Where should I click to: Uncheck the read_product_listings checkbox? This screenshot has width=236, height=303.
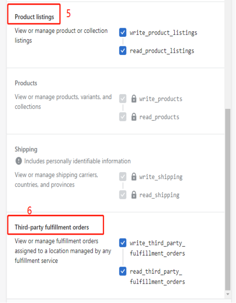click(123, 51)
